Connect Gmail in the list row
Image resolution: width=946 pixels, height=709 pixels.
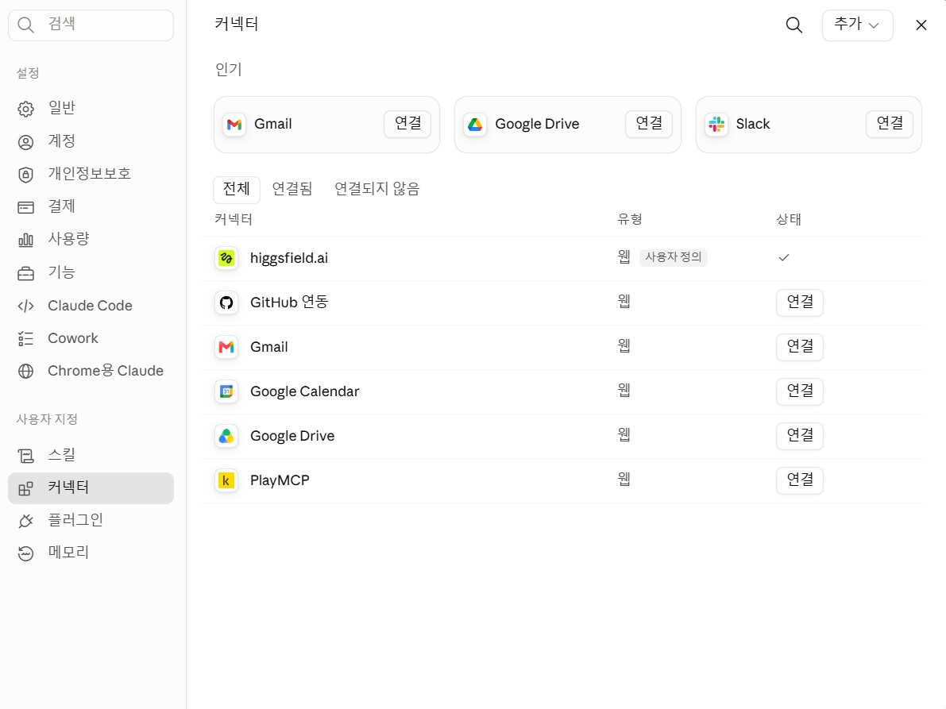pos(799,347)
